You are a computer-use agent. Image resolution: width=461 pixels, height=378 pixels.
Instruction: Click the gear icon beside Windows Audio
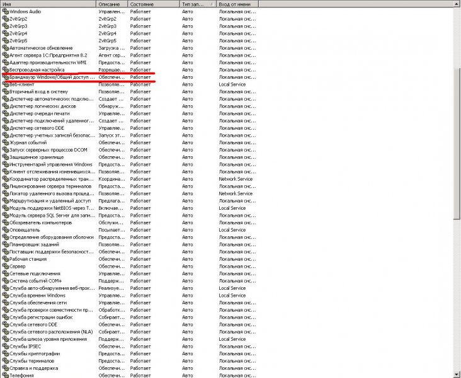[x=5, y=11]
